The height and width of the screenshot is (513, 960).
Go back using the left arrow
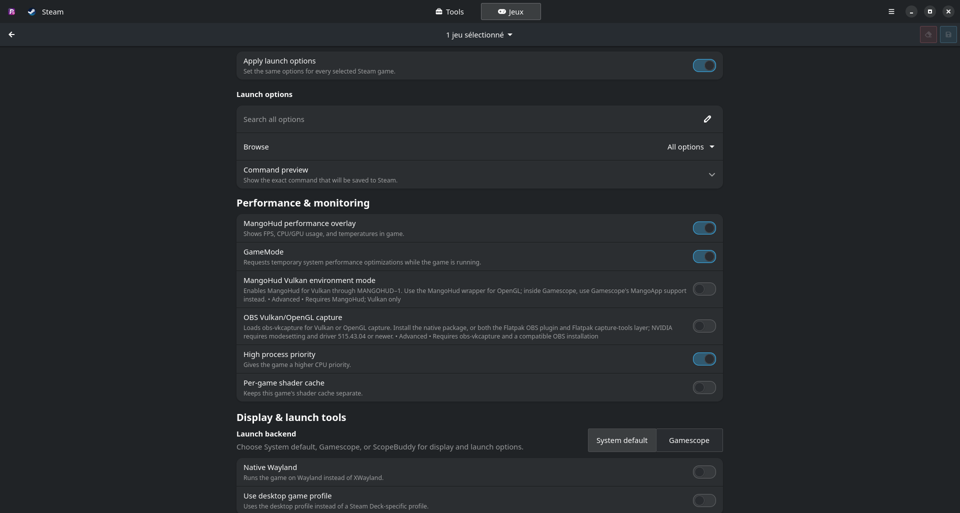tap(11, 34)
